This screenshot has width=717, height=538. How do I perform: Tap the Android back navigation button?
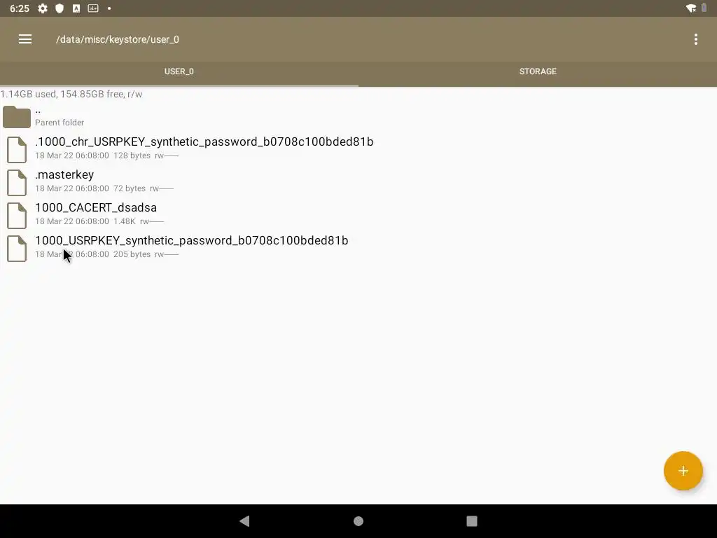(244, 521)
